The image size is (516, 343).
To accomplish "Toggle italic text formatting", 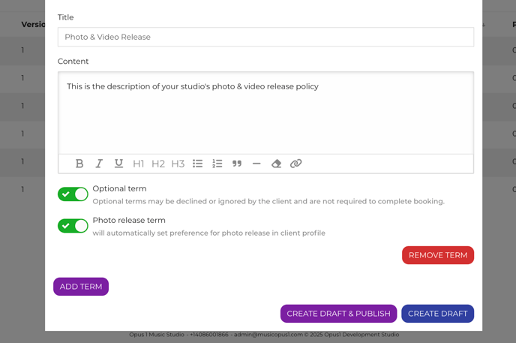I will point(99,164).
